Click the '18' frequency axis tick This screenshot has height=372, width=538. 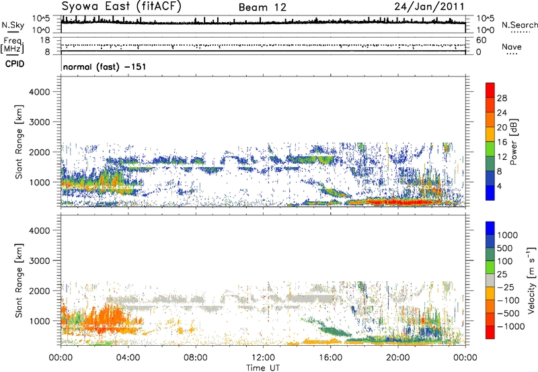point(45,40)
